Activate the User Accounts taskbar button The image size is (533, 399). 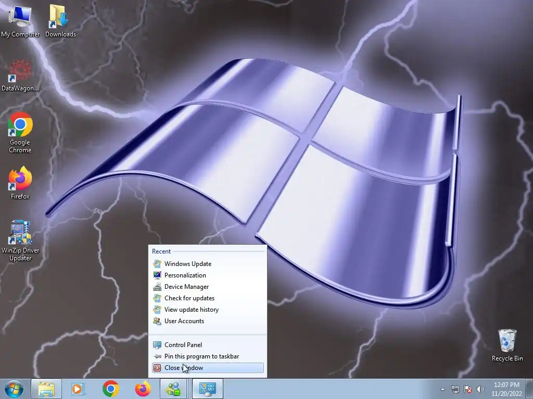(x=173, y=389)
